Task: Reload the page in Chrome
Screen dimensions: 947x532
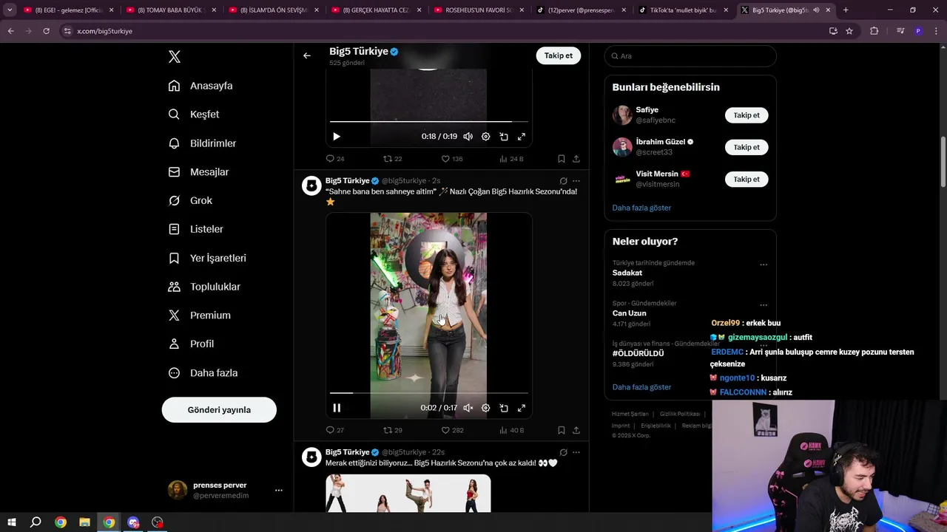Action: 46,31
